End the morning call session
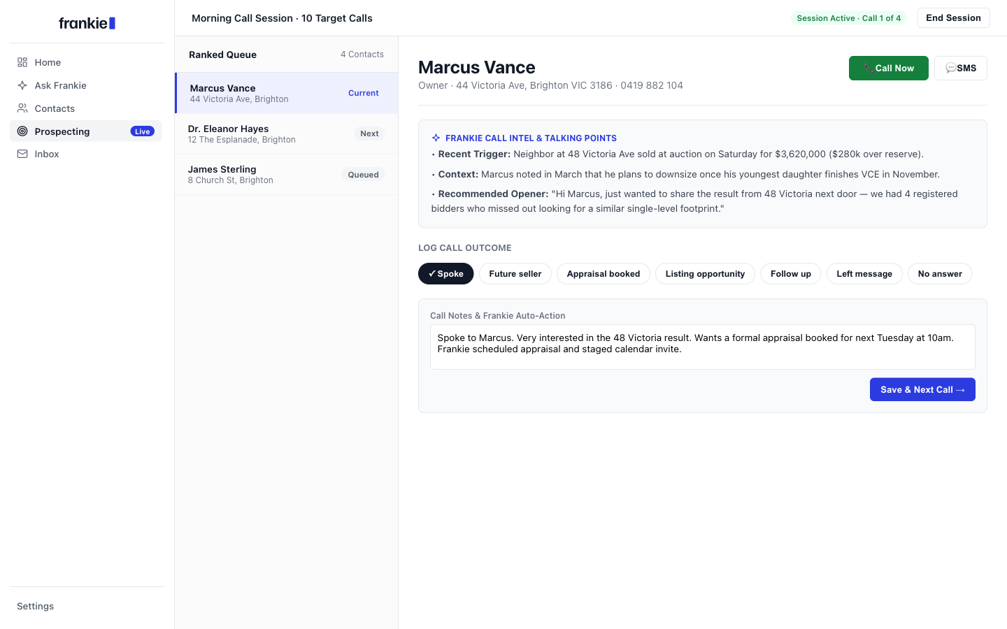The height and width of the screenshot is (629, 1007). pos(953,18)
